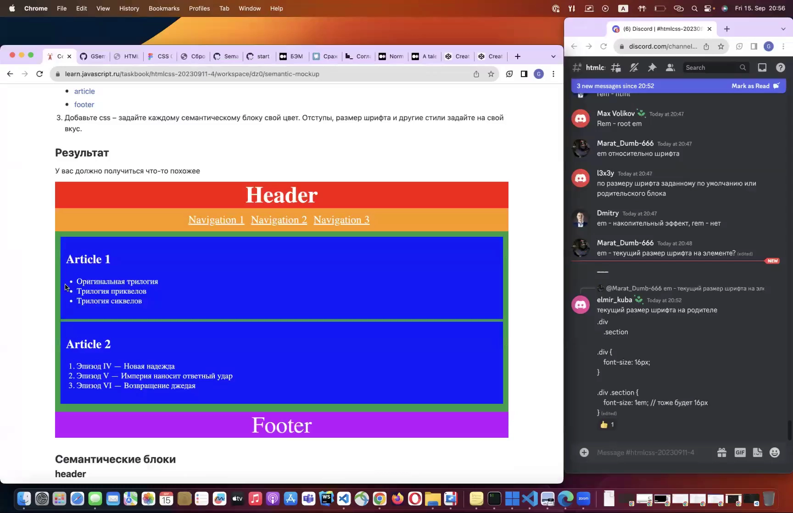This screenshot has width=793, height=513.
Task: Click the Navigation 1 link
Action: (216, 220)
